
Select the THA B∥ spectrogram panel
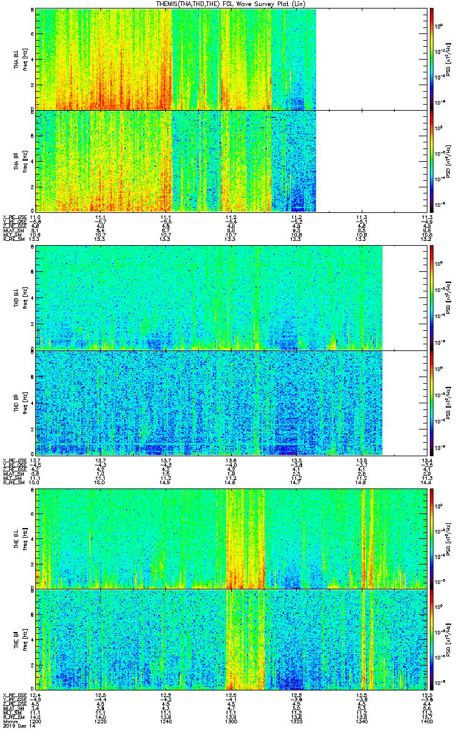tap(231, 161)
